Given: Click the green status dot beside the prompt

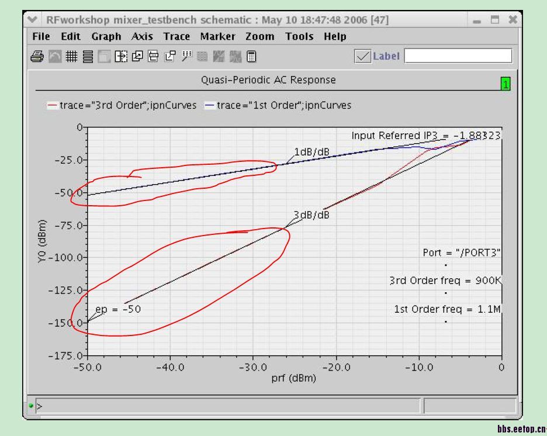Looking at the screenshot, I should [31, 406].
